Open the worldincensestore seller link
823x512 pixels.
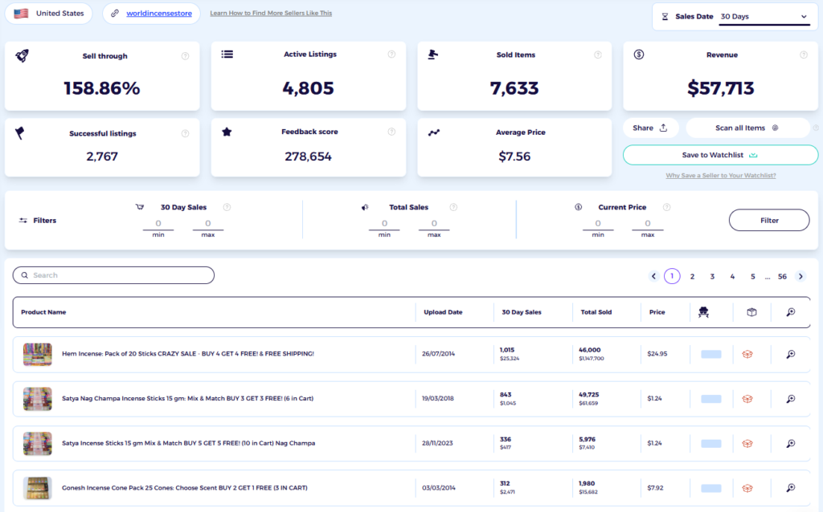pyautogui.click(x=159, y=14)
